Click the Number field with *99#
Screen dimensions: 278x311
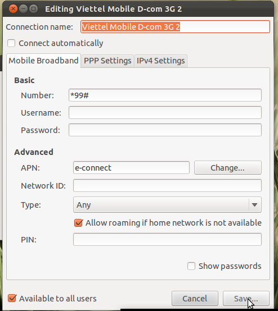165,95
